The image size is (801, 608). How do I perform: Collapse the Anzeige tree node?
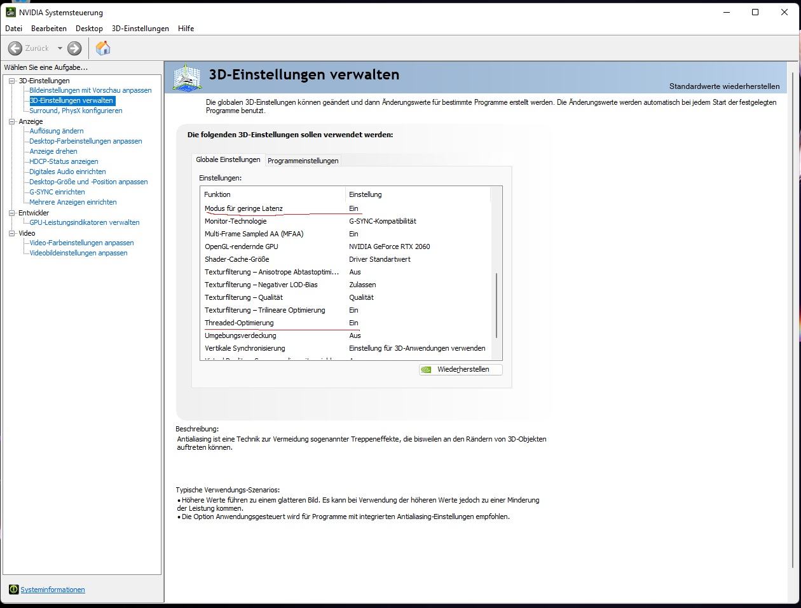(x=11, y=121)
